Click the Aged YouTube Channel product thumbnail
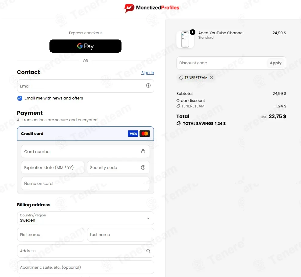 (x=185, y=39)
